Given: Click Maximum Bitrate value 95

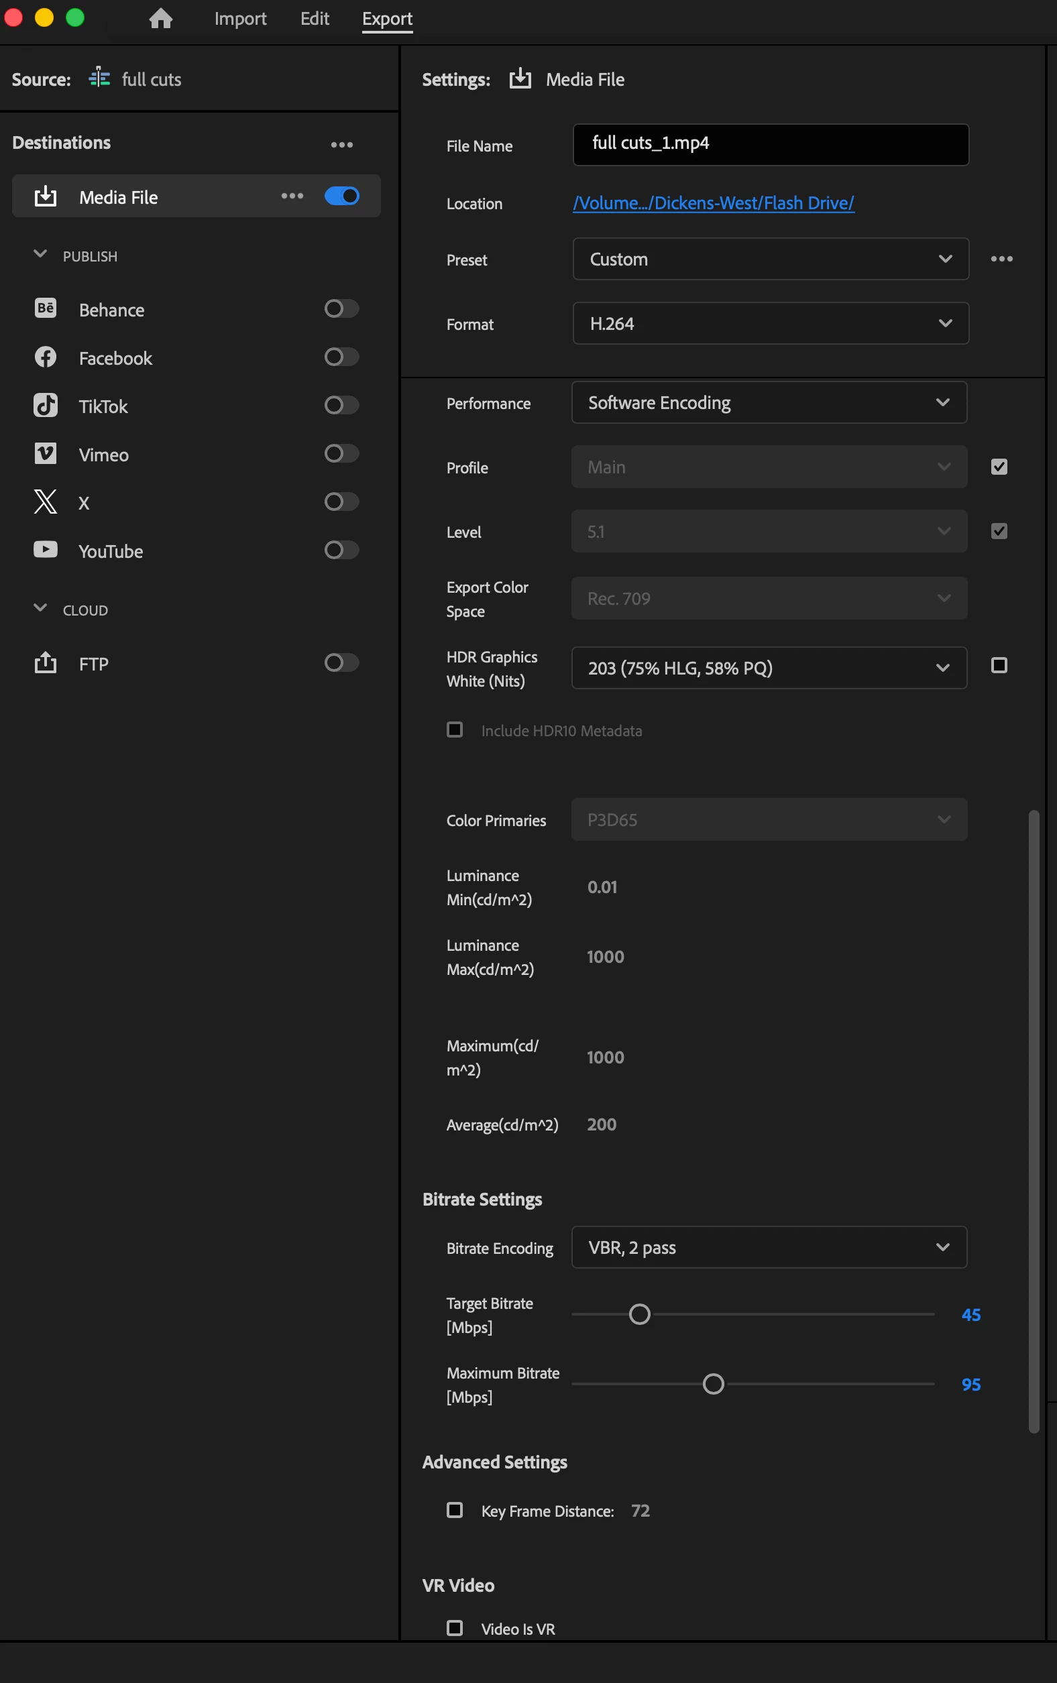Looking at the screenshot, I should coord(971,1385).
